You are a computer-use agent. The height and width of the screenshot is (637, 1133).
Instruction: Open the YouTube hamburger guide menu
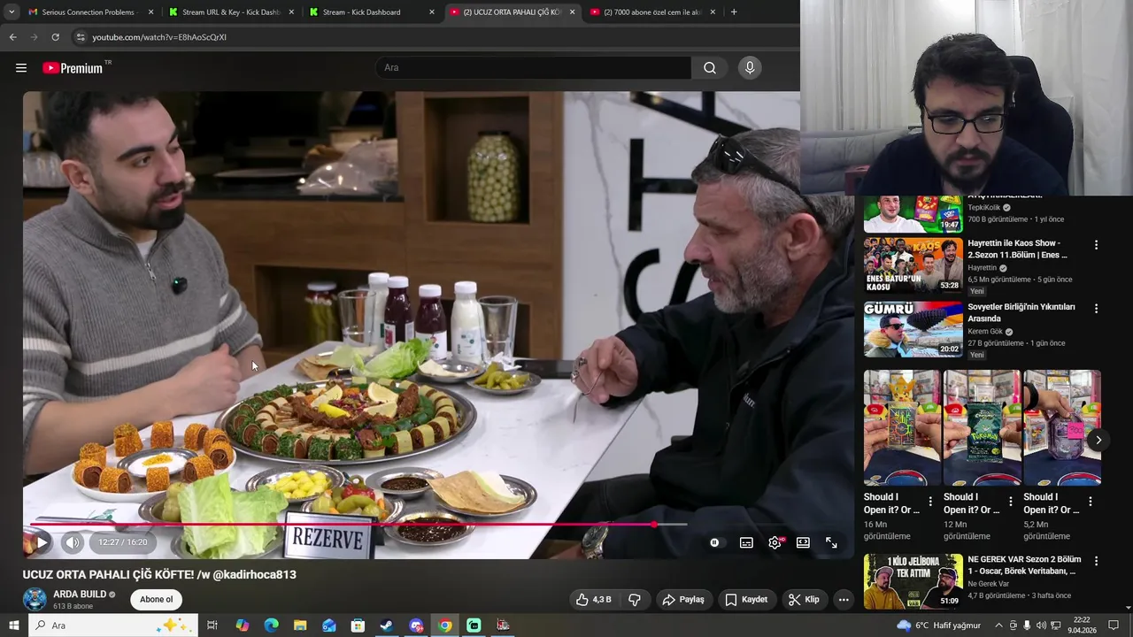point(21,68)
